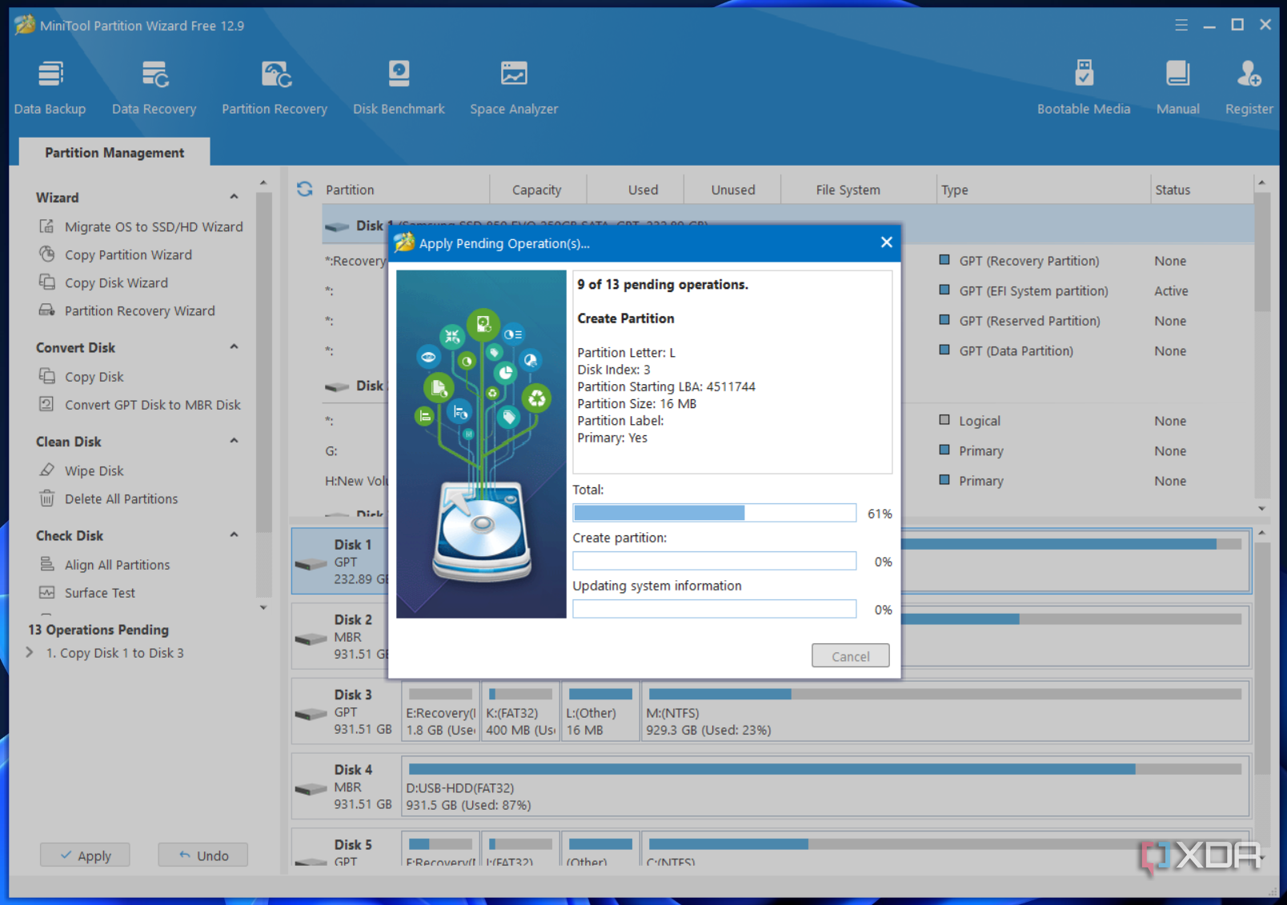
Task: Click the Create partition progress bar
Action: pos(715,561)
